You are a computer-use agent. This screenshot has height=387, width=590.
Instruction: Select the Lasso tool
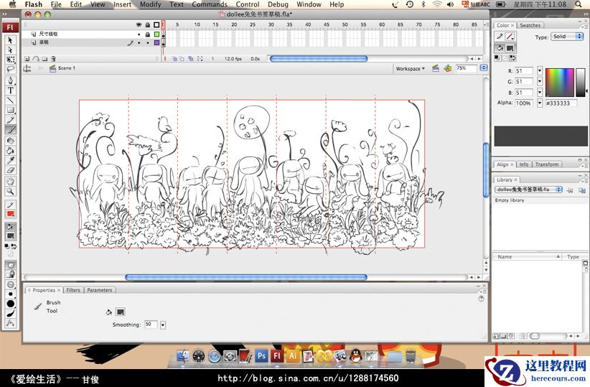(x=11, y=70)
